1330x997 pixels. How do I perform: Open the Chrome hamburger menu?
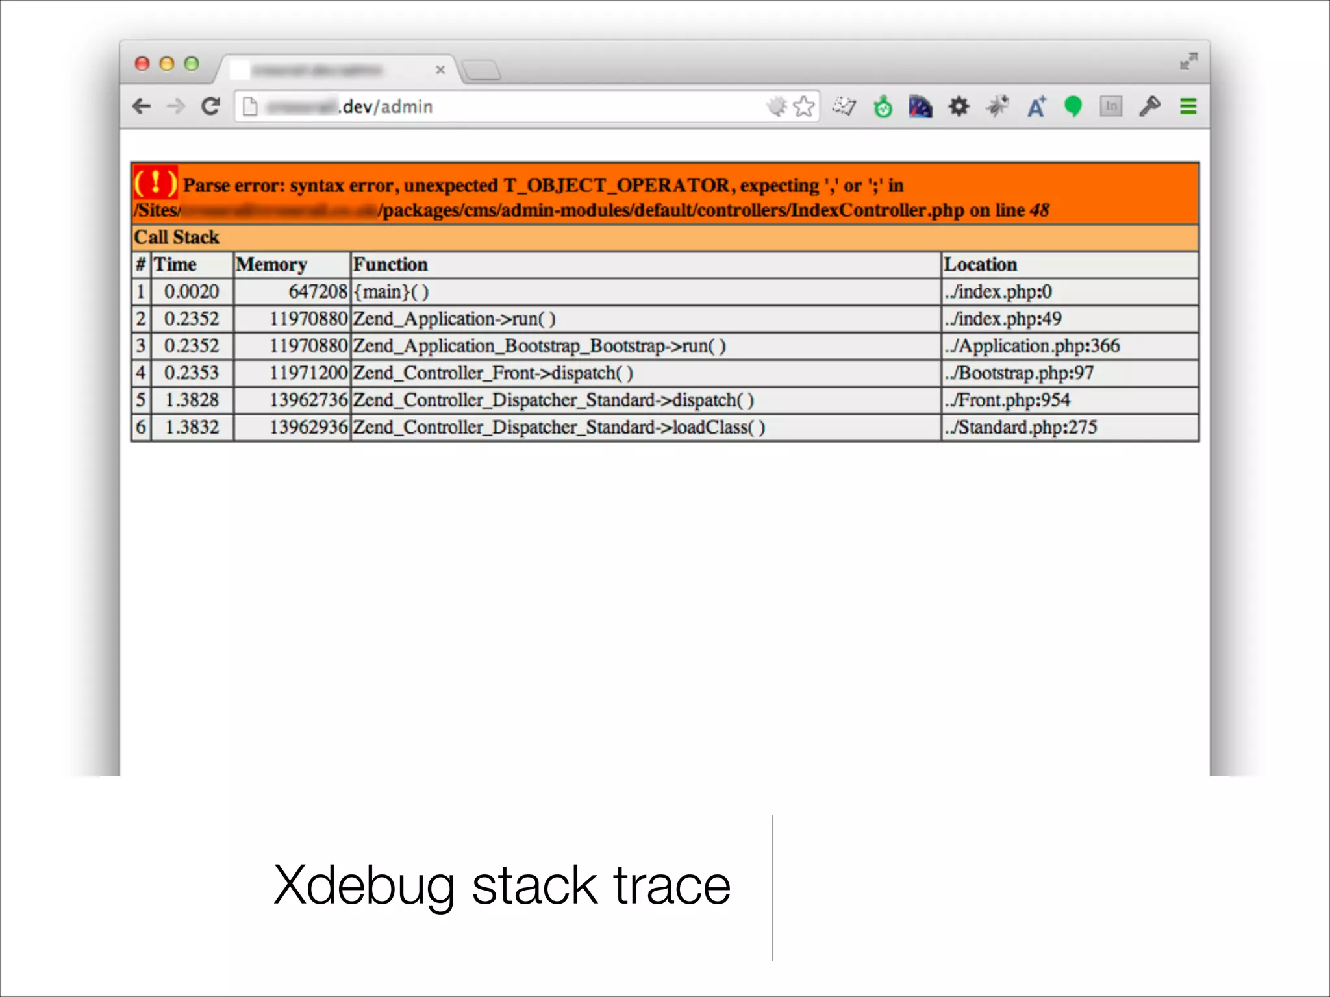pos(1188,106)
